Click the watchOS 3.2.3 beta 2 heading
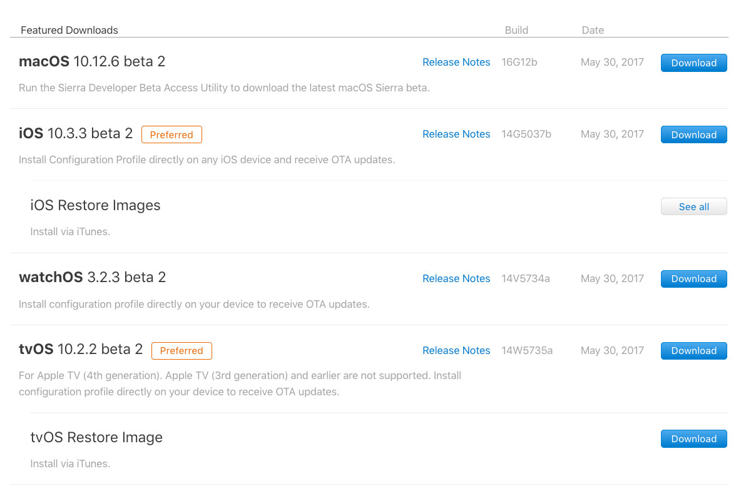 tap(92, 278)
